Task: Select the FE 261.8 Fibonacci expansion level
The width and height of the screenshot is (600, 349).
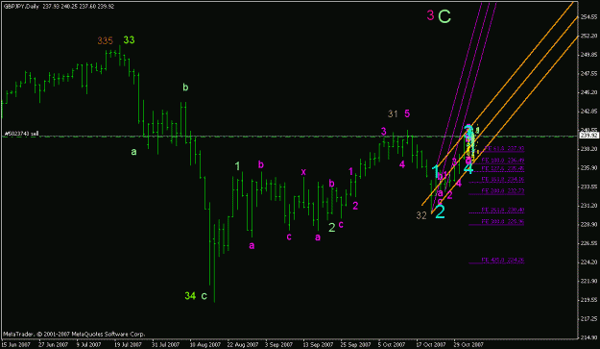Action: pos(502,210)
